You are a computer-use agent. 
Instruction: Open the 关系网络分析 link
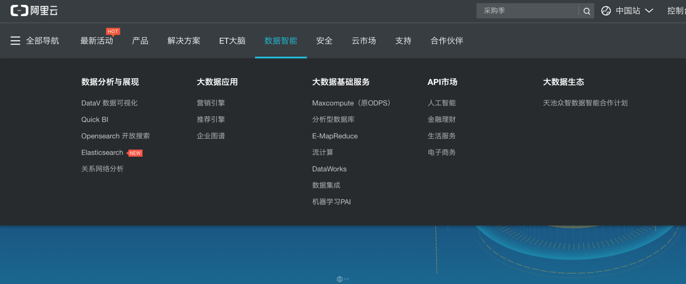click(102, 169)
